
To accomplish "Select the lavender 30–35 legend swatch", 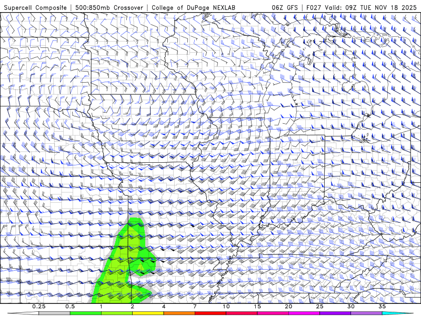I will pos(366,313).
